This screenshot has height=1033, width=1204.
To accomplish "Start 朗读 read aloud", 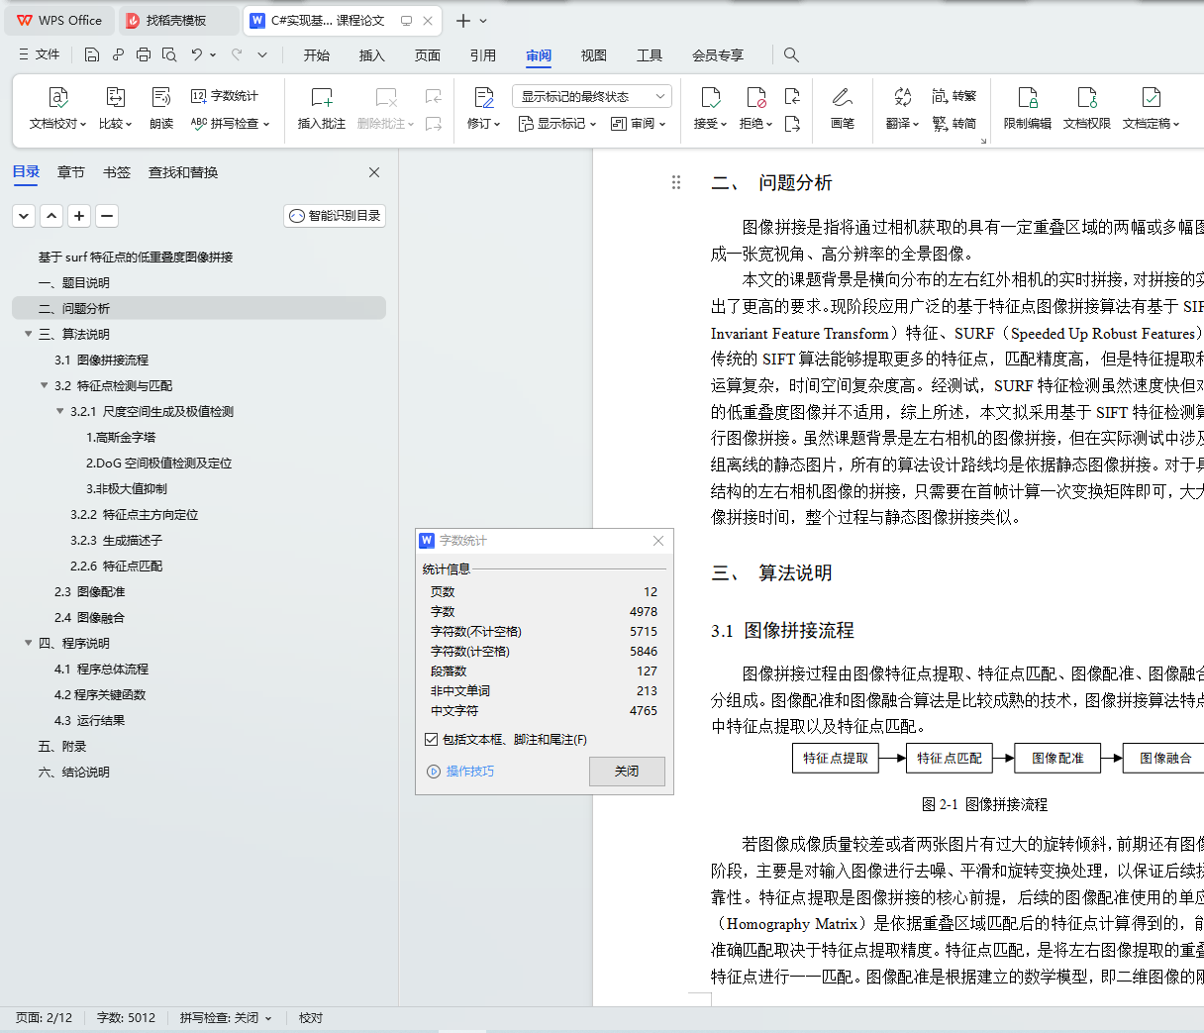I will [x=161, y=108].
